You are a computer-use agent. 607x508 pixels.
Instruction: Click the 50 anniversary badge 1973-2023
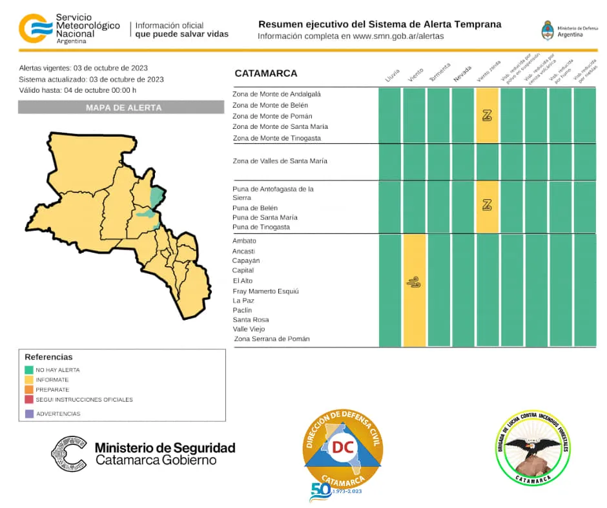click(x=335, y=492)
